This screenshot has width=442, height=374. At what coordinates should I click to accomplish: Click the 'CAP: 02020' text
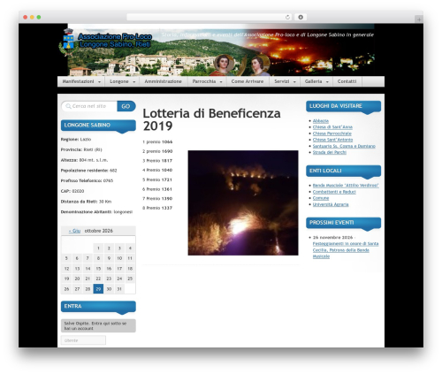pyautogui.click(x=72, y=191)
